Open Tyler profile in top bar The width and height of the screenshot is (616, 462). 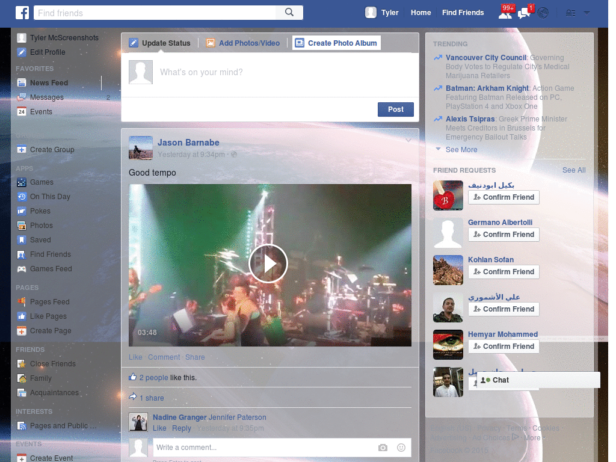click(x=382, y=13)
